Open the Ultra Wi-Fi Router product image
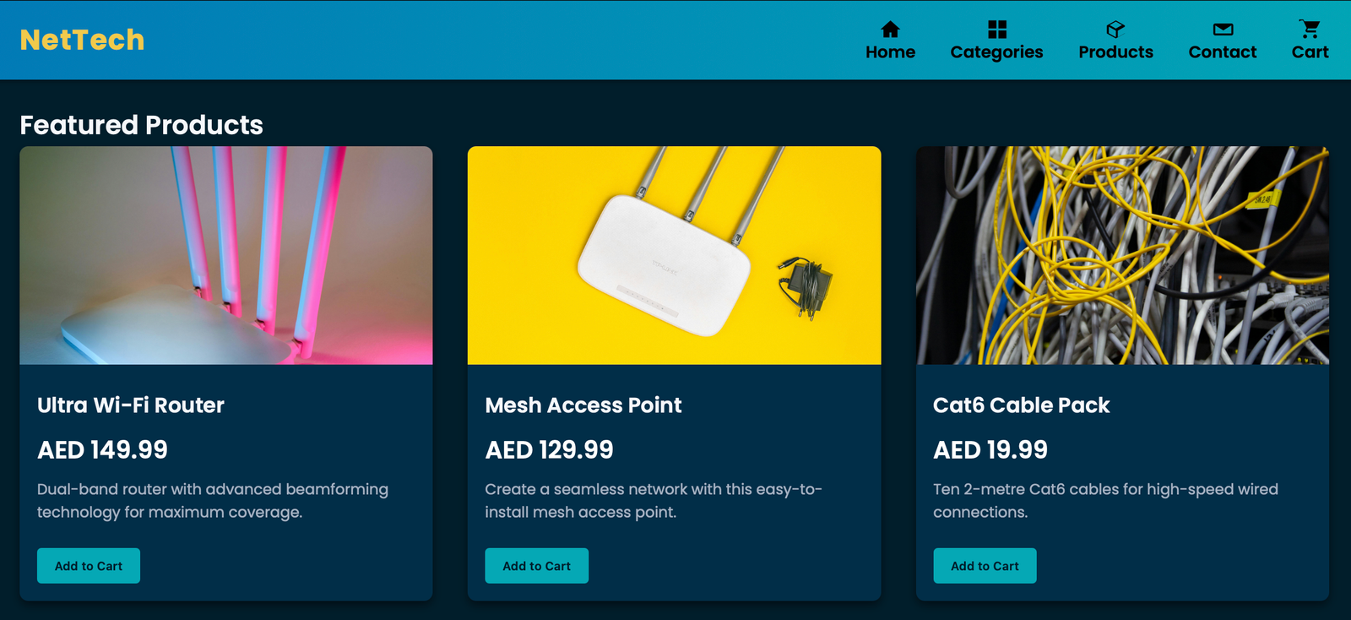The width and height of the screenshot is (1351, 620). (226, 255)
